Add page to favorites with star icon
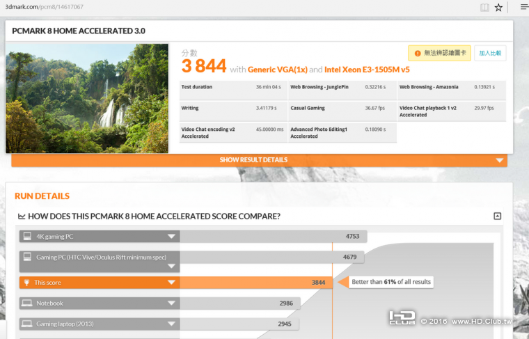This screenshot has height=339, width=529. (498, 8)
